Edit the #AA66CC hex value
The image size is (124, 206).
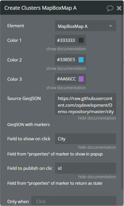(66, 79)
